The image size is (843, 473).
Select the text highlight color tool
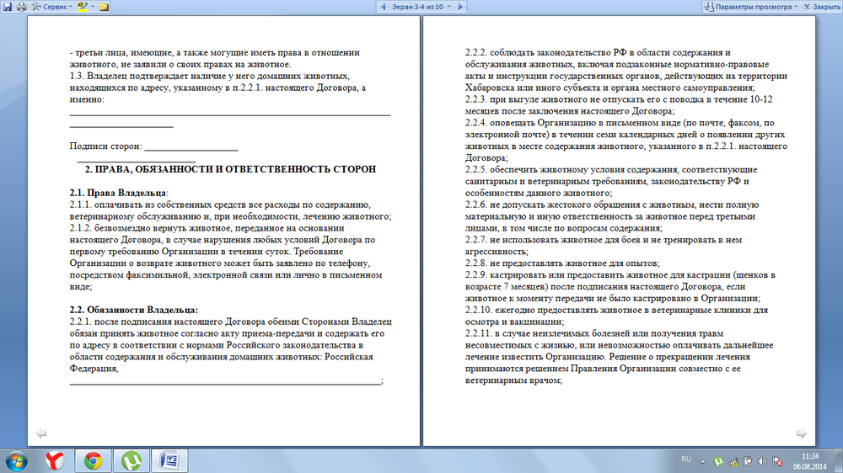pyautogui.click(x=84, y=7)
